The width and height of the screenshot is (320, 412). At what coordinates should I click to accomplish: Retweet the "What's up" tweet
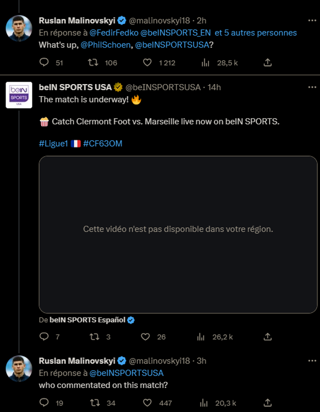[92, 63]
